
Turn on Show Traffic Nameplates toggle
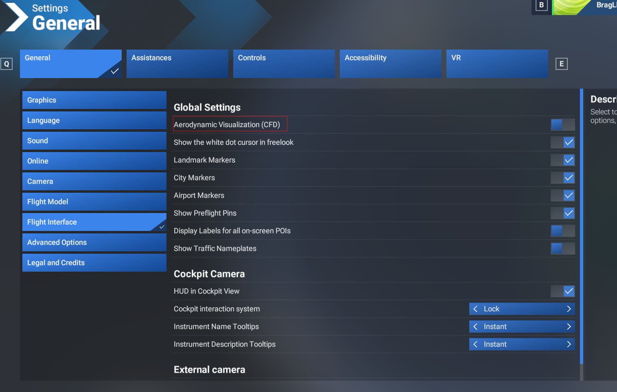coord(563,248)
